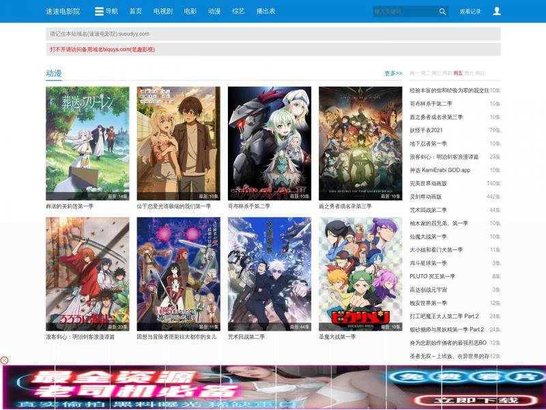Open the 因想当冒险者 poster thumbnail
Image resolution: width=546 pixels, height=410 pixels.
point(178,274)
